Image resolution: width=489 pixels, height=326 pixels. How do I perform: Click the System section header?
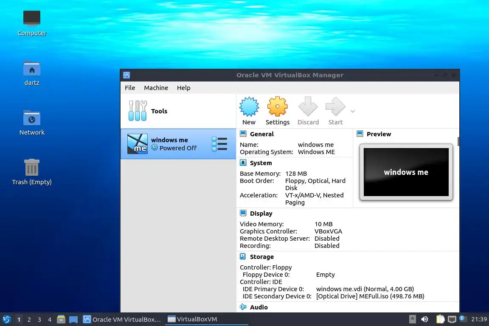(261, 163)
